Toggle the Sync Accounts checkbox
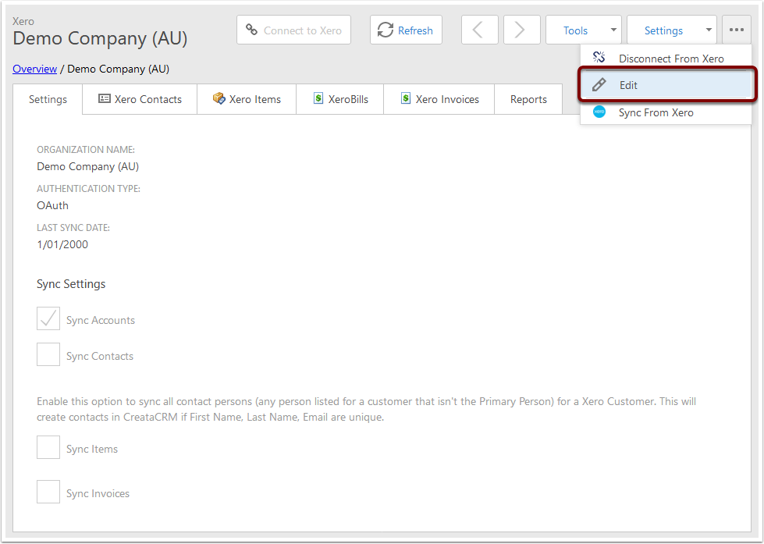The width and height of the screenshot is (764, 544). pyautogui.click(x=48, y=318)
